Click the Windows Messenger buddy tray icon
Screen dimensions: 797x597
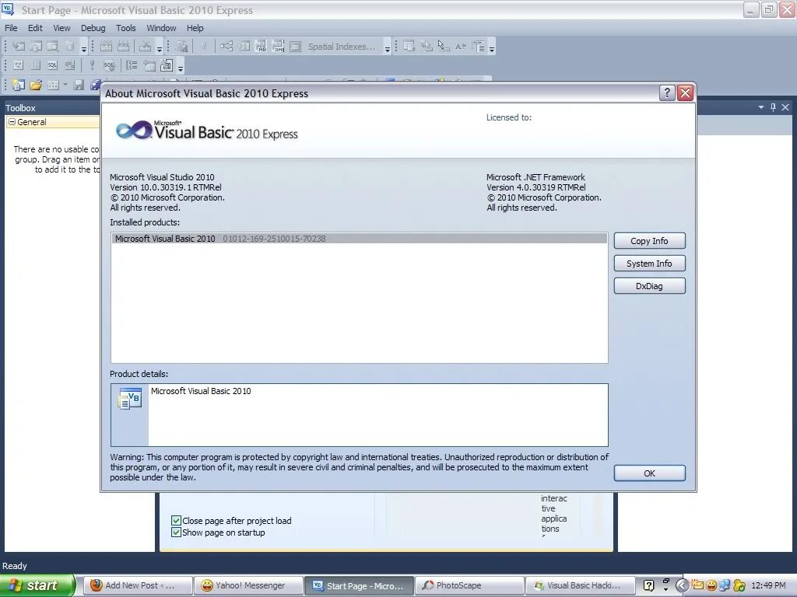click(x=739, y=585)
